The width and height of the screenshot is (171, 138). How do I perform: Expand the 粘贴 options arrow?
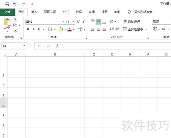click(x=7, y=32)
